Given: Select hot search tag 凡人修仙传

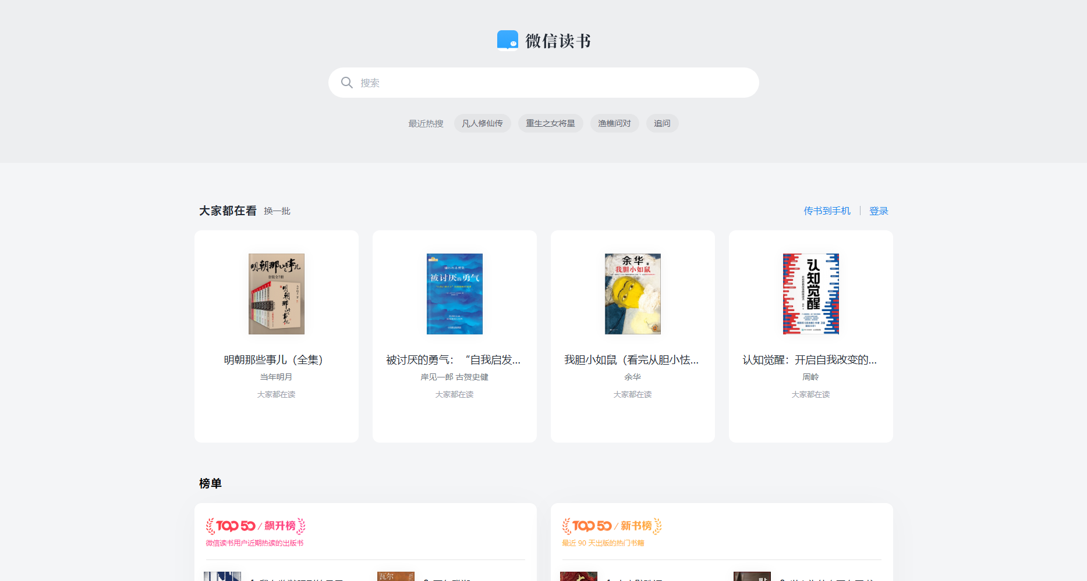Looking at the screenshot, I should (x=482, y=123).
